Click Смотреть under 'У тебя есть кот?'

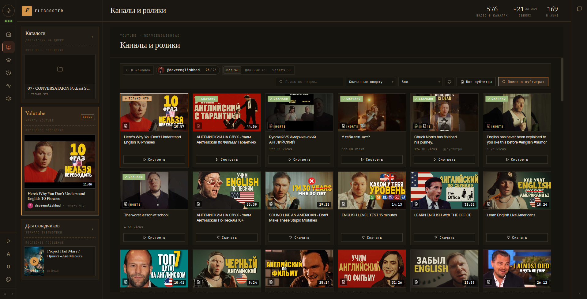372,159
